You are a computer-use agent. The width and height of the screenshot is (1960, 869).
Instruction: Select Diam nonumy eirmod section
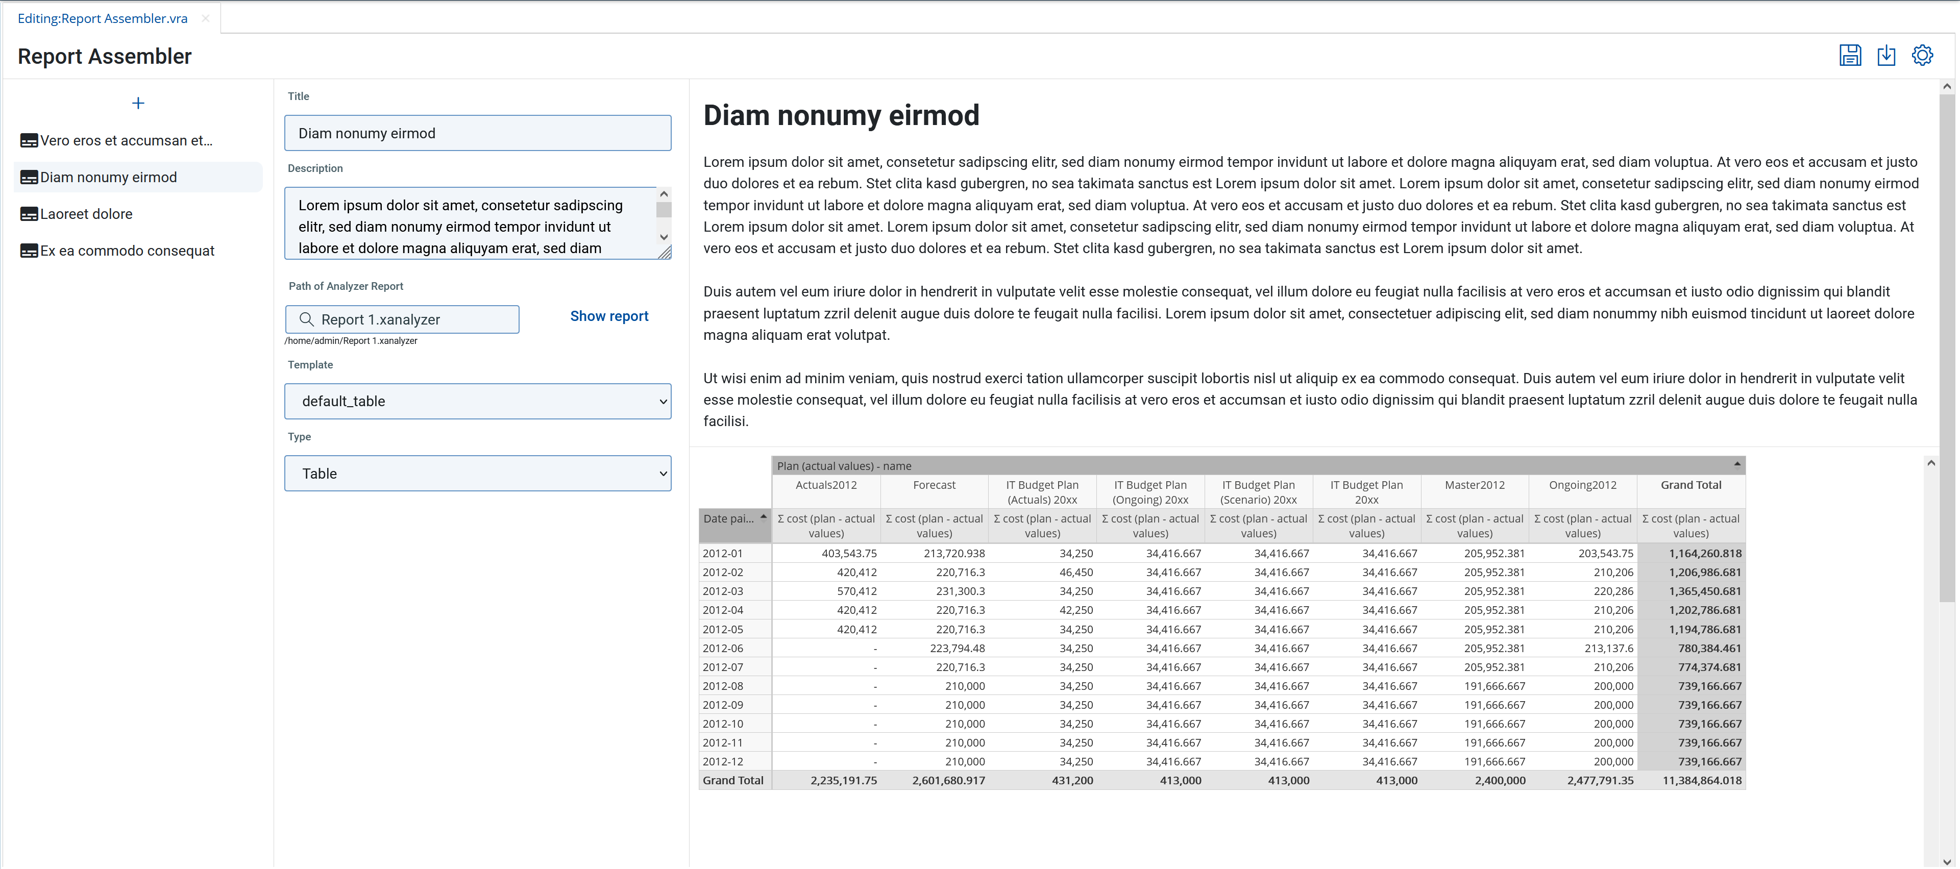(x=138, y=177)
